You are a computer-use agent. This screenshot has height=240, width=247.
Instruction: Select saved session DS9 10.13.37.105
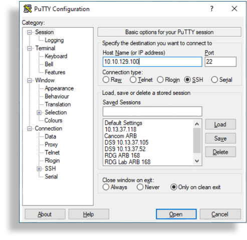[x=126, y=142]
